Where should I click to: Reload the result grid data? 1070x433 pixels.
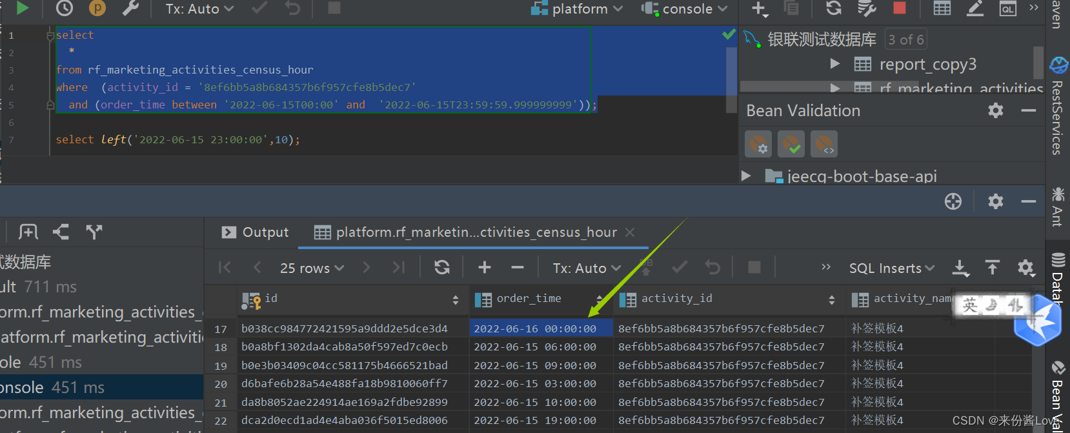(442, 267)
